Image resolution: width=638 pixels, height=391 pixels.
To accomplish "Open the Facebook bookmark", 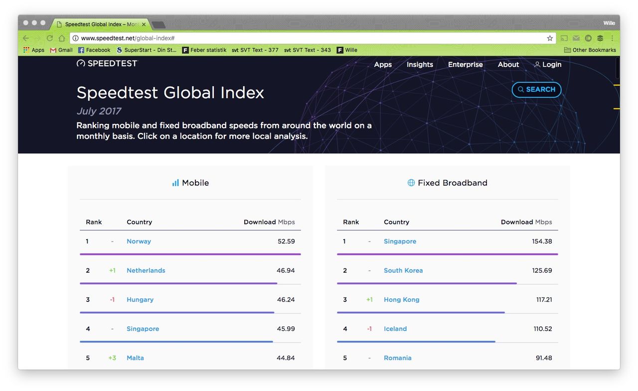I will click(94, 50).
